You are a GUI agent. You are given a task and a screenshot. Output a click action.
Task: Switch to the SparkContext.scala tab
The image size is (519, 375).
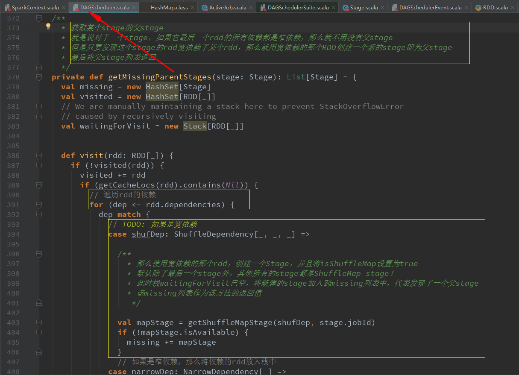pos(36,8)
